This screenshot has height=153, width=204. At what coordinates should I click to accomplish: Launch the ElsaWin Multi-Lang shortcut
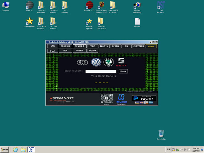[x=137, y=8]
